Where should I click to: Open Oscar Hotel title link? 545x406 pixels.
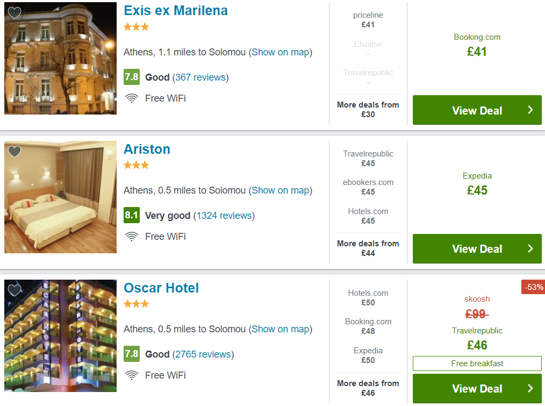(161, 288)
